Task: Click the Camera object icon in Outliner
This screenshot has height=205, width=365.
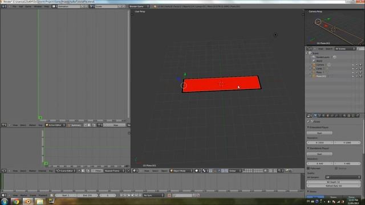Action: pyautogui.click(x=314, y=65)
